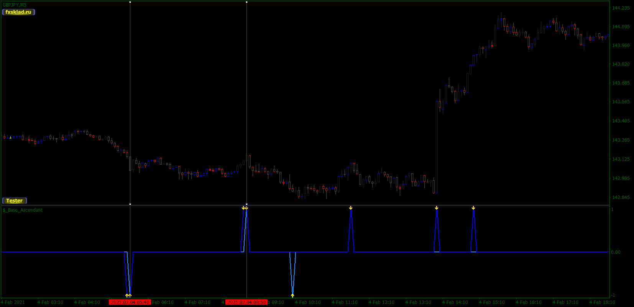Click the 143.820 price label

[621, 64]
